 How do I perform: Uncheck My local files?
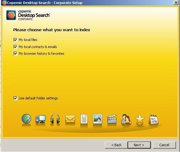pos(15,40)
